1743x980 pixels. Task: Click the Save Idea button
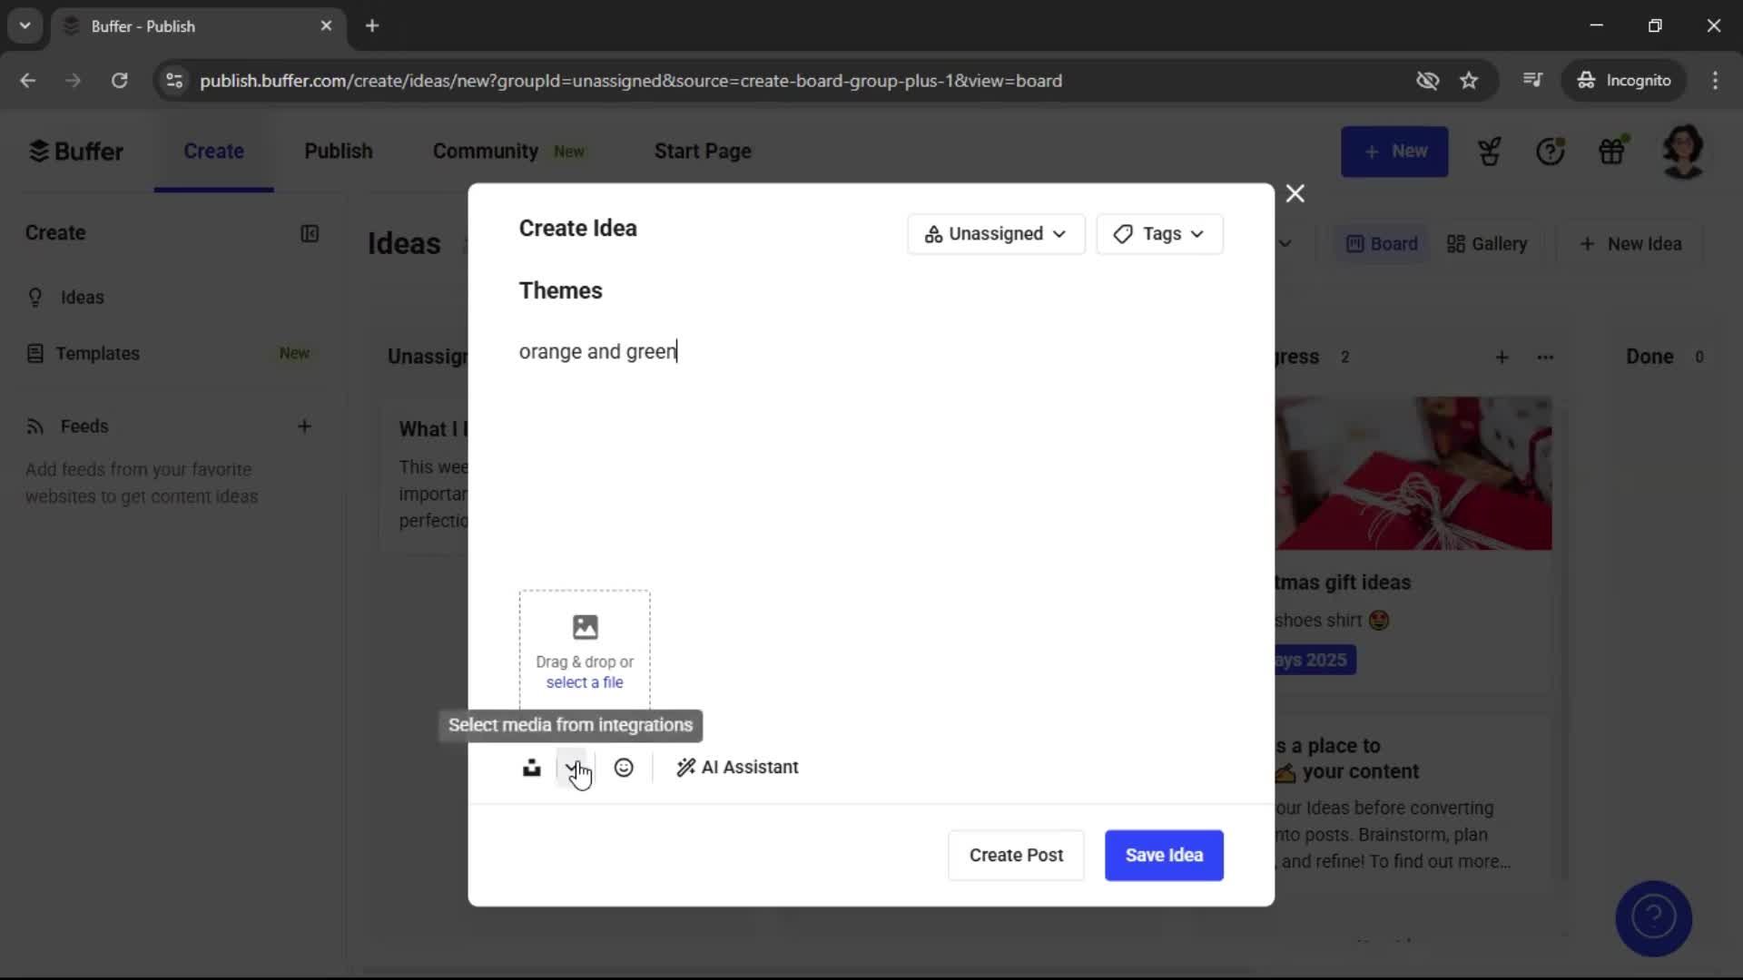1163,855
